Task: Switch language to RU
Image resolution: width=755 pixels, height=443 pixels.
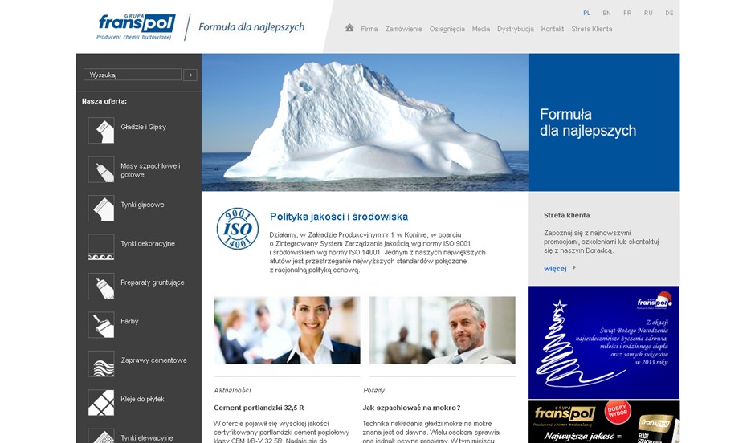Action: 648,13
